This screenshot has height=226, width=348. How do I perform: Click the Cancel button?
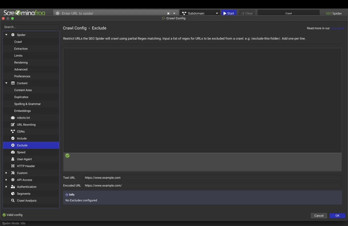click(319, 216)
